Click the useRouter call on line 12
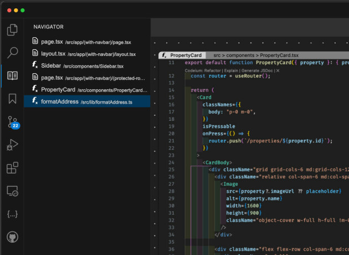Image resolution: width=349 pixels, height=255 pixels. coord(253,76)
